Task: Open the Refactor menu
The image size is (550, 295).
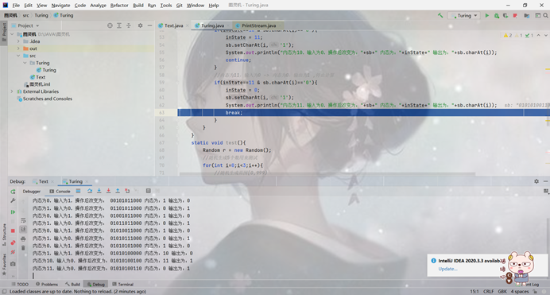Action: (x=119, y=6)
